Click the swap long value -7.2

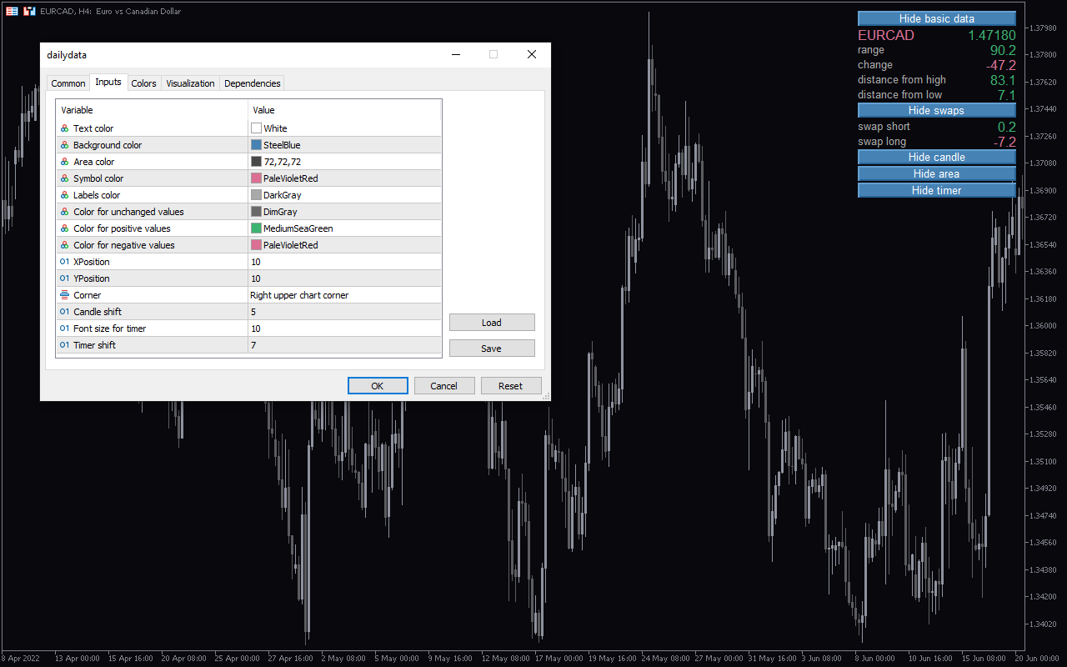[x=1004, y=142]
